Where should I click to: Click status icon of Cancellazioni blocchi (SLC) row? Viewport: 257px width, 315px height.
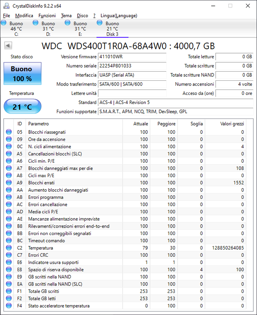pos(9,154)
